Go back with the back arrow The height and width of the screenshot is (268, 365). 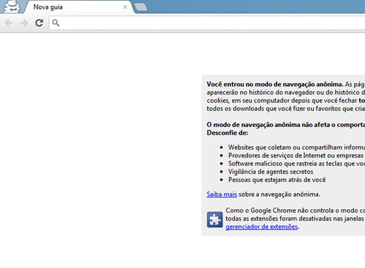coord(9,23)
